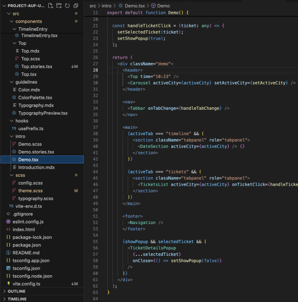Click the M status badge next to theme.scss

[x=76, y=191]
